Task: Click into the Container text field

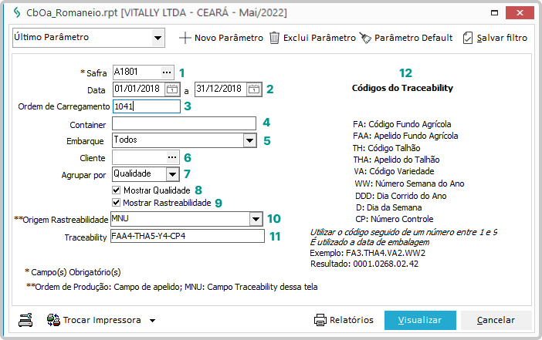Action: [x=184, y=123]
